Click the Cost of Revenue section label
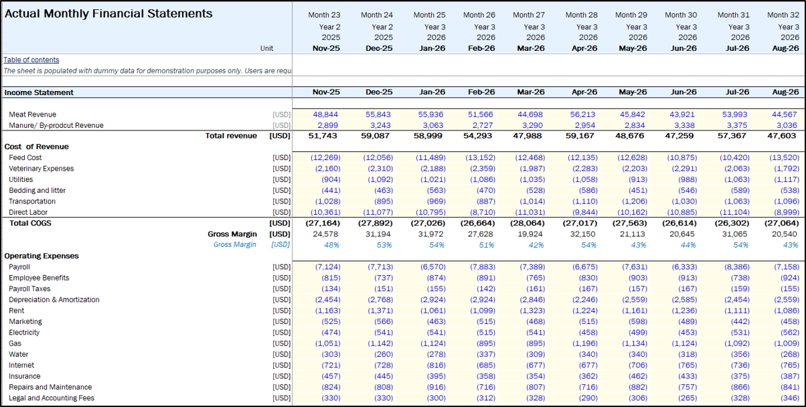806x407 pixels. tap(36, 147)
